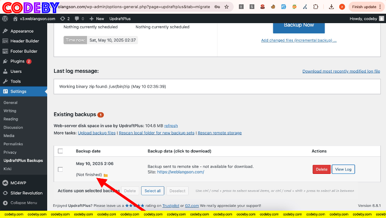
Task: Open the https://weblangson.com/ site link
Action: (181, 172)
